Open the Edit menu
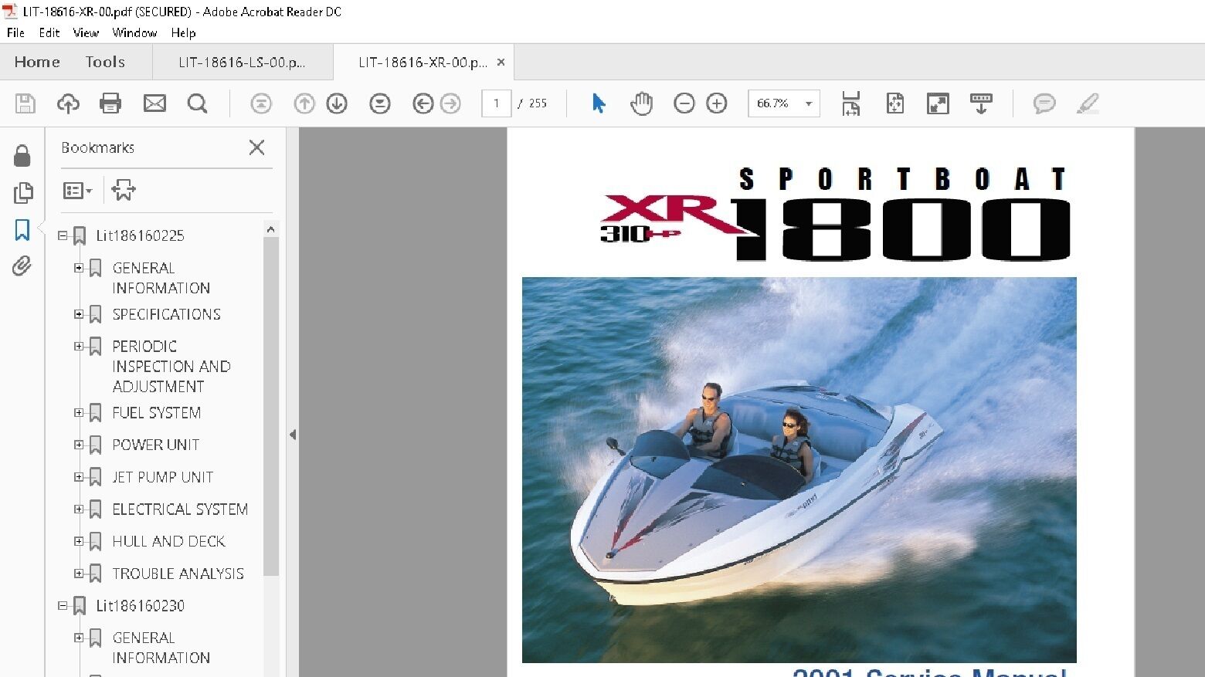The width and height of the screenshot is (1205, 677). click(x=49, y=32)
